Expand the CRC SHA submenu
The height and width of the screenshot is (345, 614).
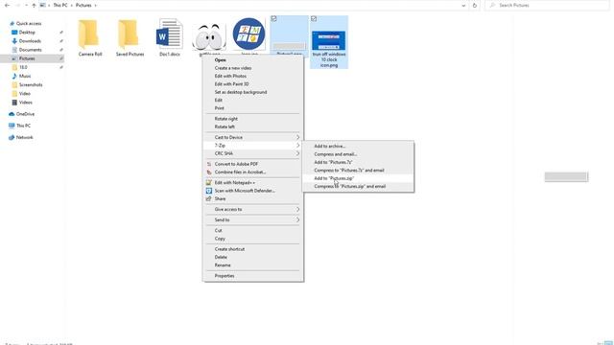coord(253,153)
